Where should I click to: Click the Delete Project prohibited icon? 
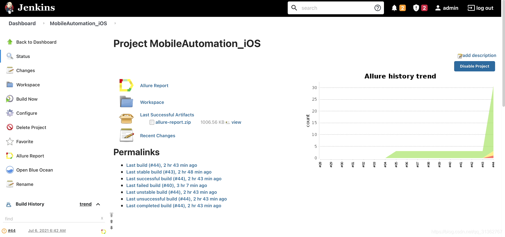pyautogui.click(x=10, y=127)
